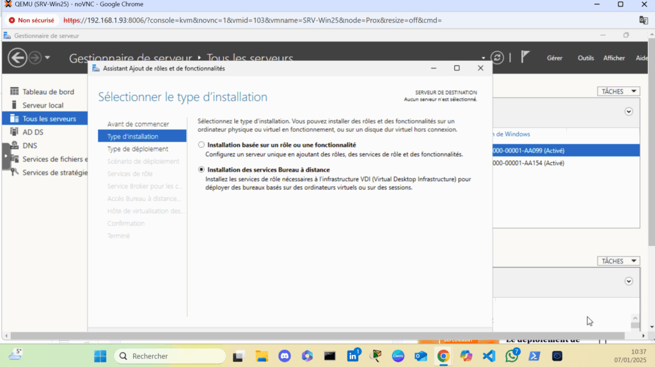
Task: Click the forward navigation arrow in Server Manager
Action: click(35, 58)
